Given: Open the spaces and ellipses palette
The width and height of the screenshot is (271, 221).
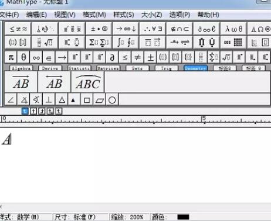Looking at the screenshot, I should click(45, 29).
